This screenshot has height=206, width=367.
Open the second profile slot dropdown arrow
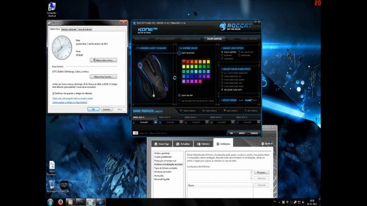[181, 122]
